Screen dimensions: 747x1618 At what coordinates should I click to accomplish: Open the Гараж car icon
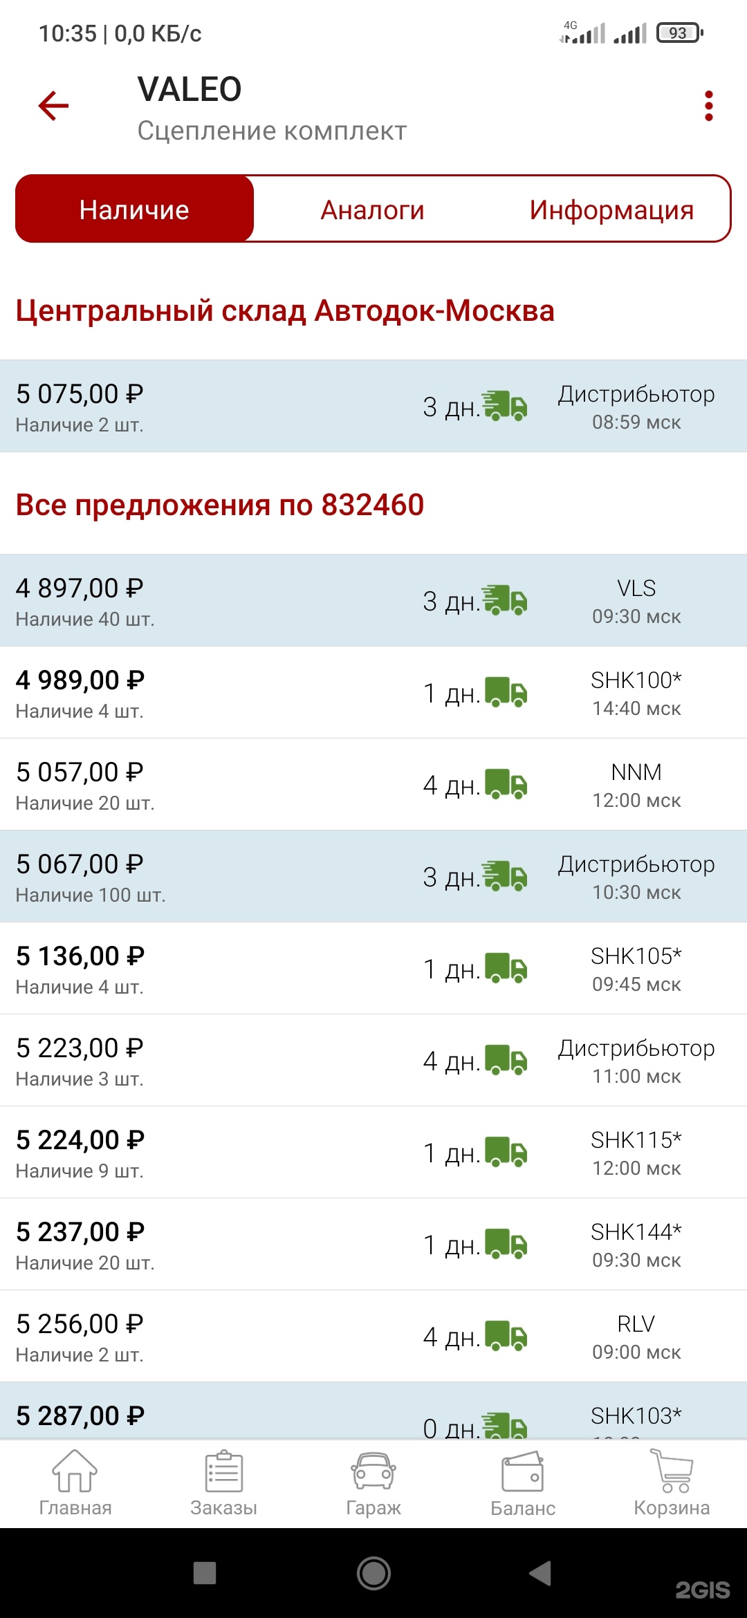373,1482
